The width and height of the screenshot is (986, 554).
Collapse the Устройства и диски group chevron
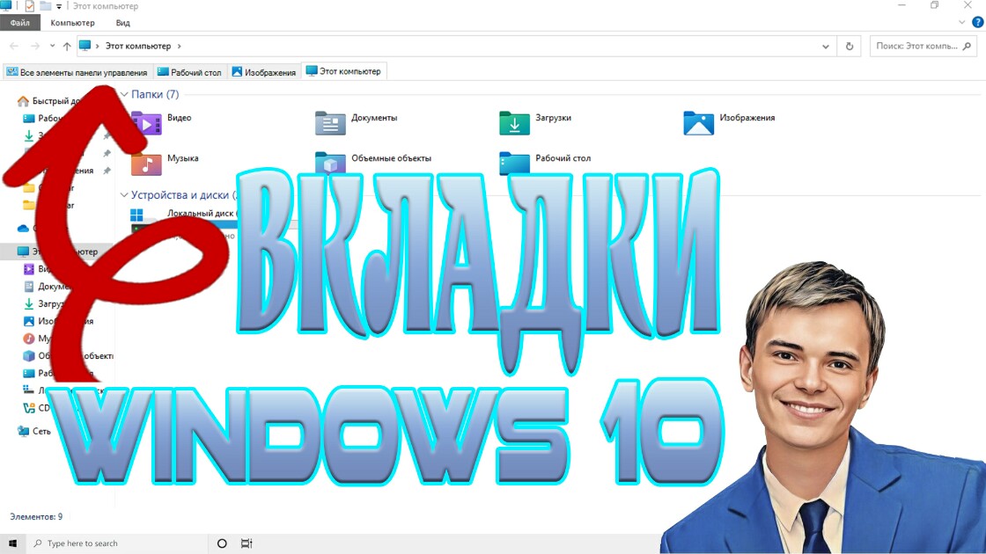(x=124, y=195)
